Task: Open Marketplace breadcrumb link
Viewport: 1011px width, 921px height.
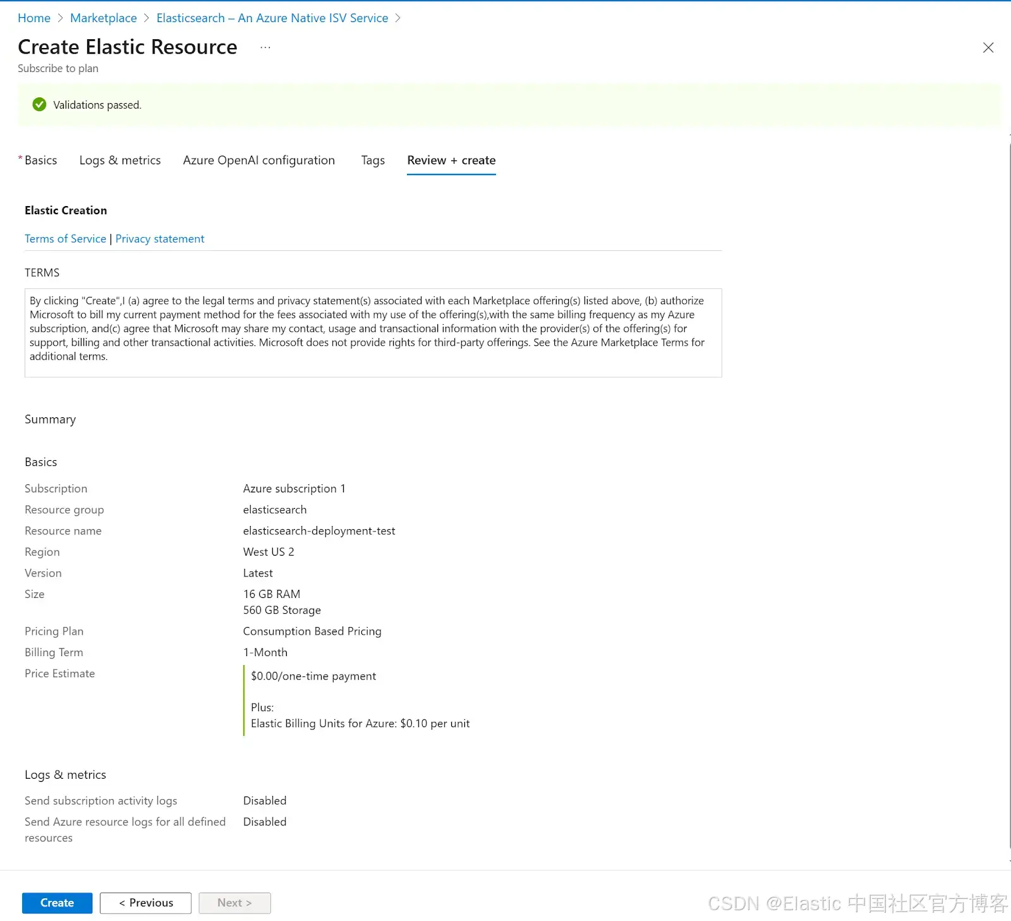Action: pos(104,18)
